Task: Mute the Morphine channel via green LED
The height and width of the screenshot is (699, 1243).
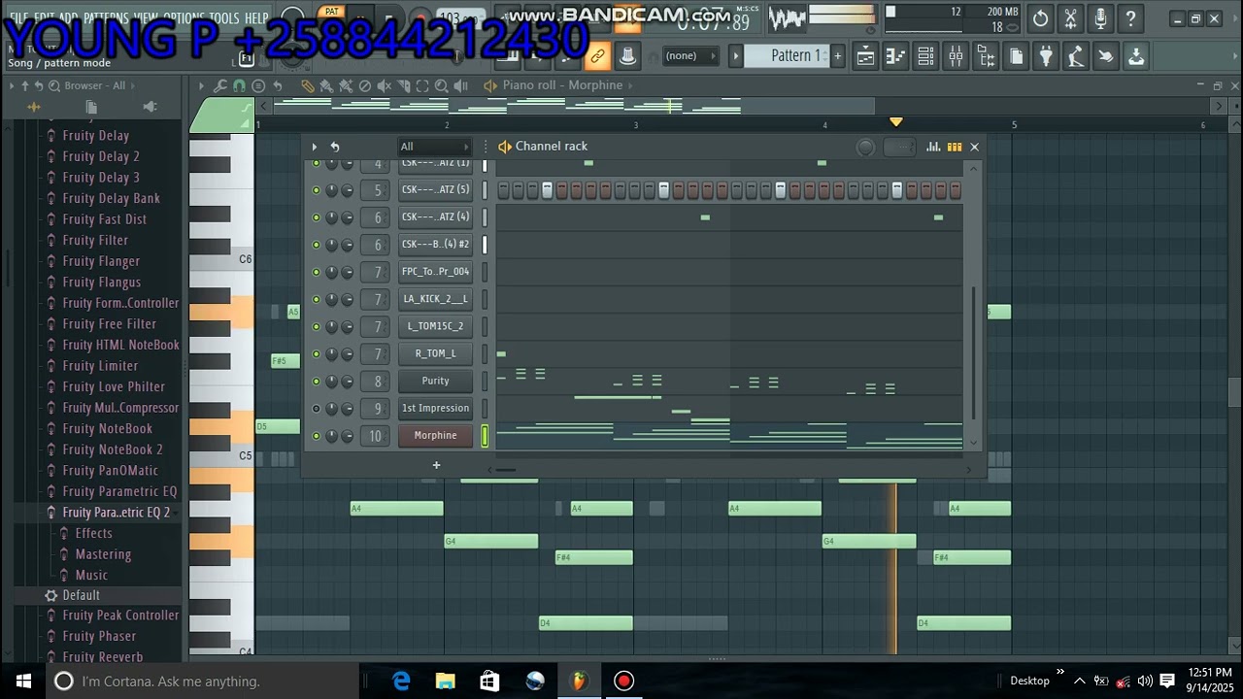Action: pos(316,436)
